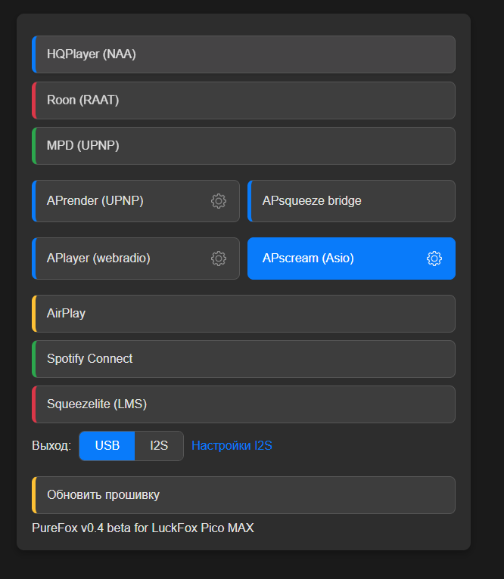Activate Spotify Connect
This screenshot has height=579, width=504.
244,359
